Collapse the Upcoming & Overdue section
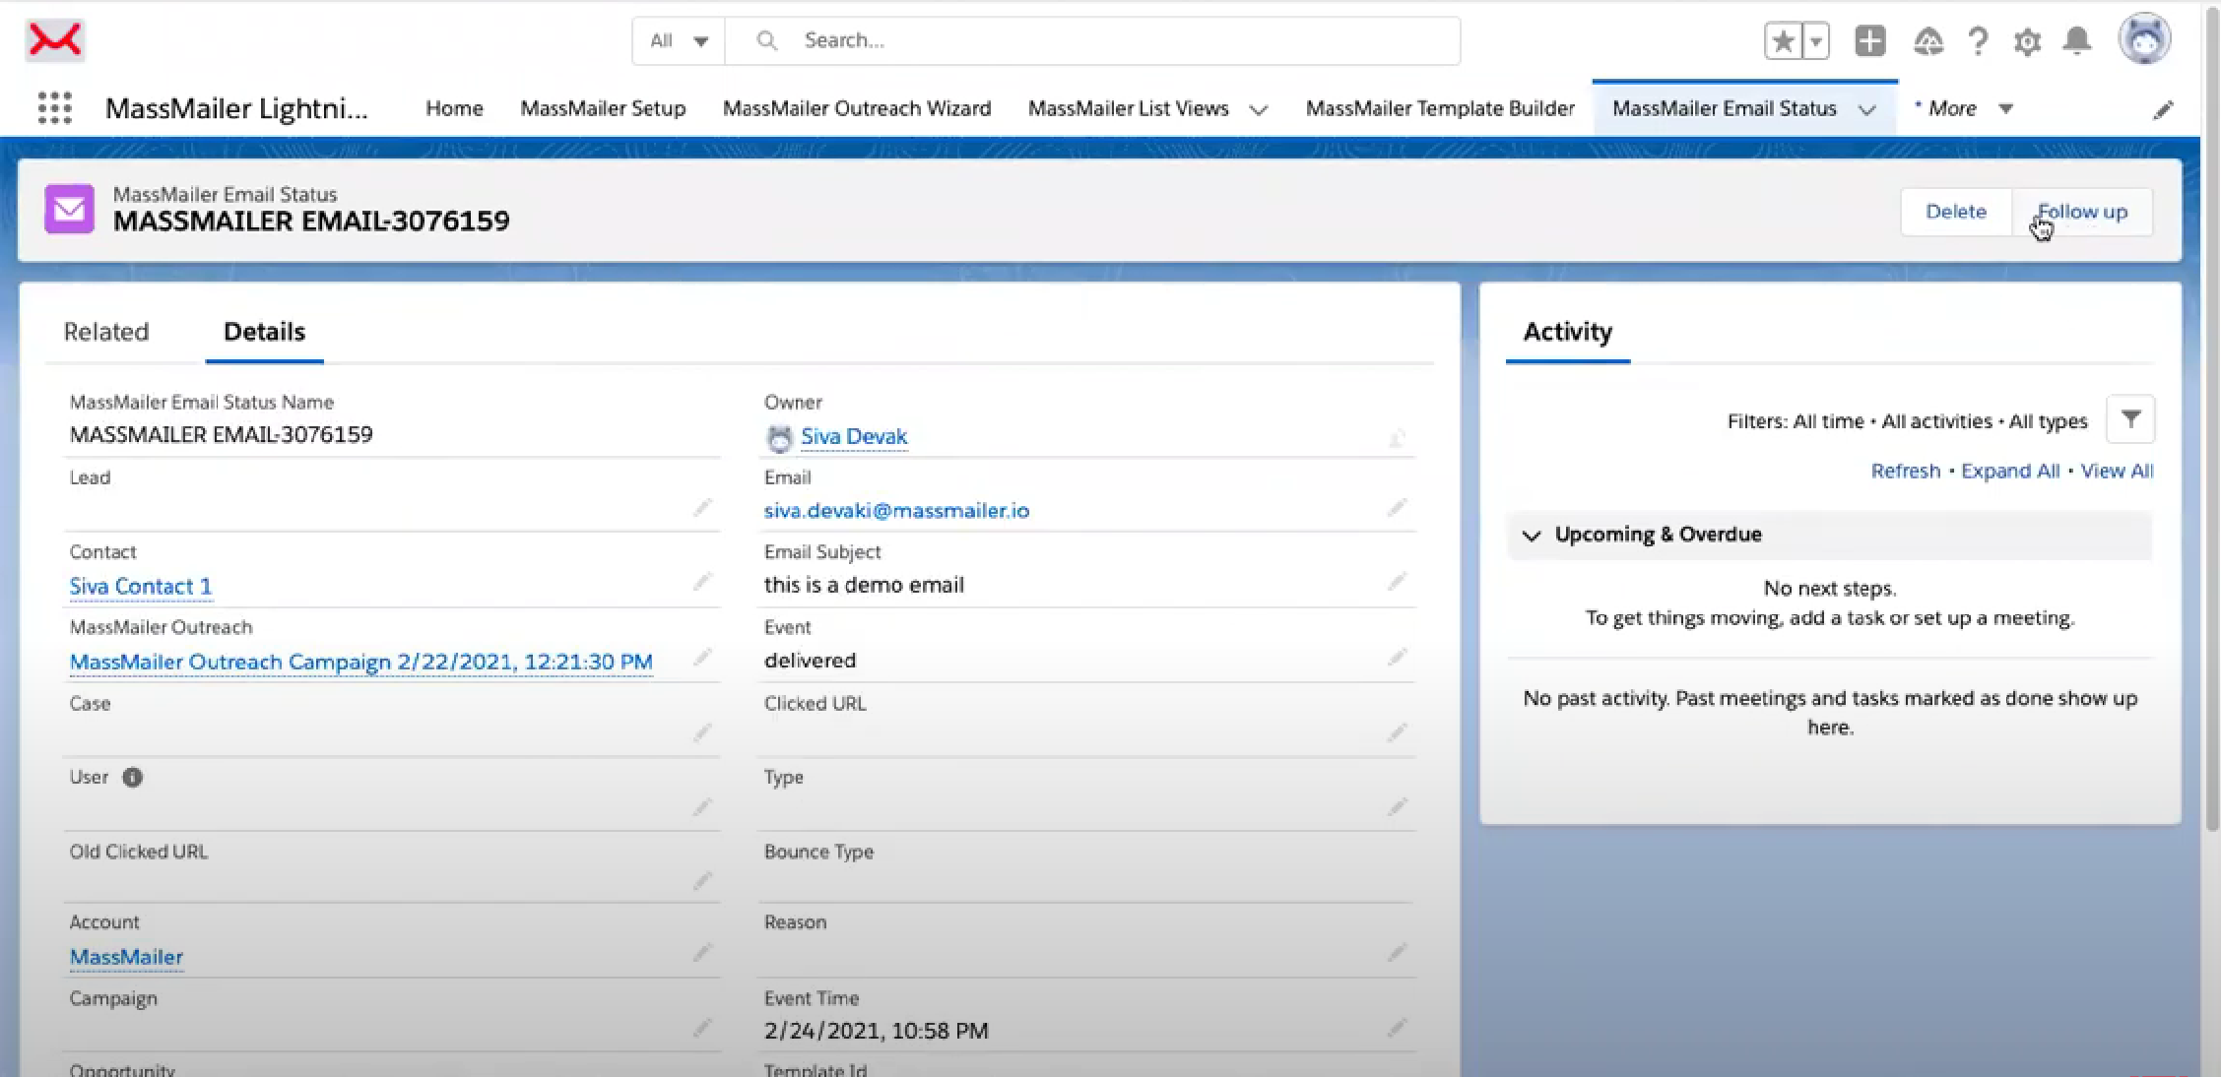The height and width of the screenshot is (1077, 2221). tap(1532, 536)
